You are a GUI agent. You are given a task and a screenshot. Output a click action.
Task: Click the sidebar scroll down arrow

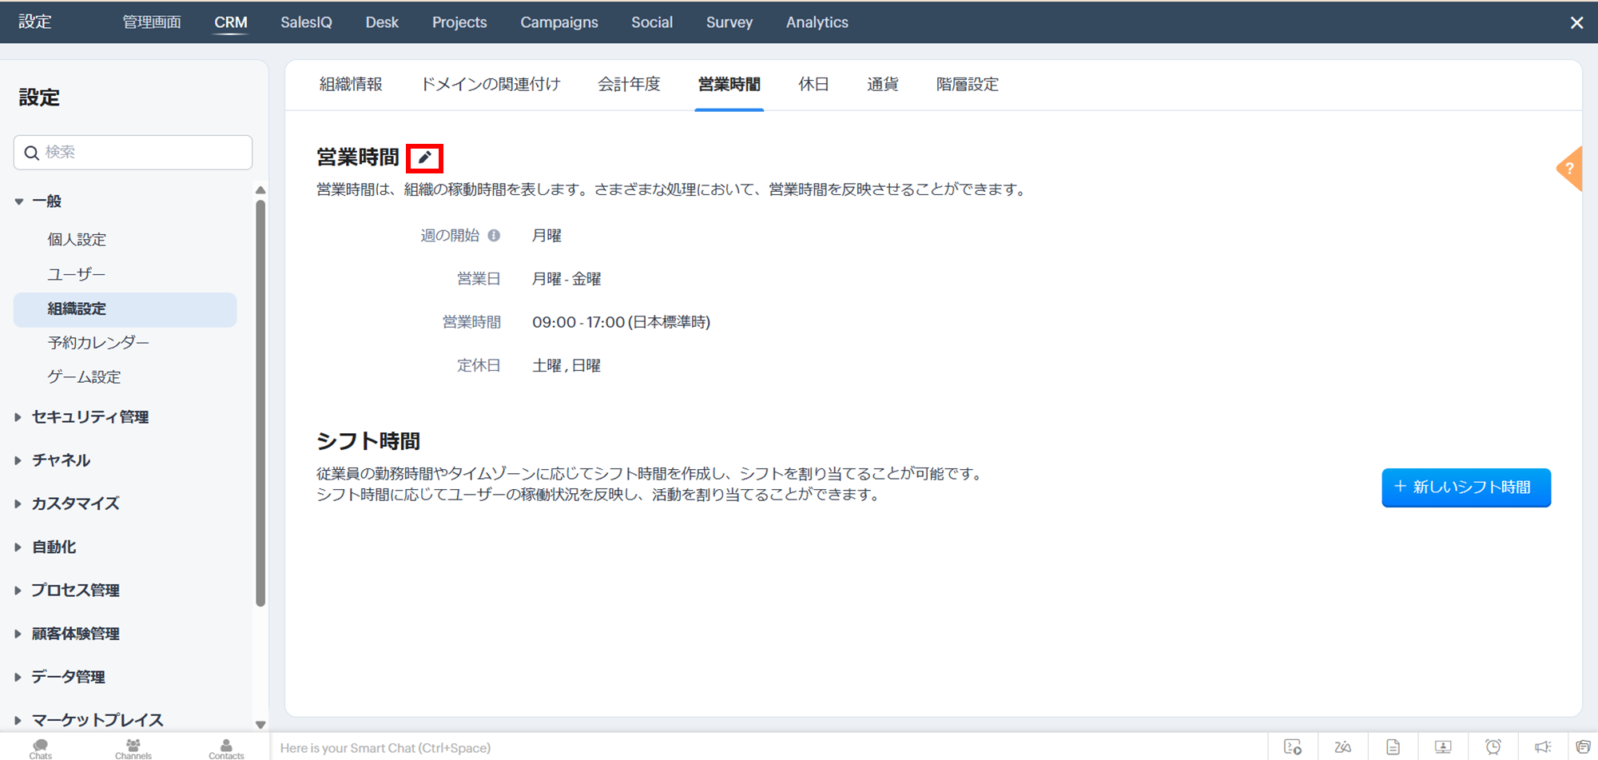click(260, 725)
